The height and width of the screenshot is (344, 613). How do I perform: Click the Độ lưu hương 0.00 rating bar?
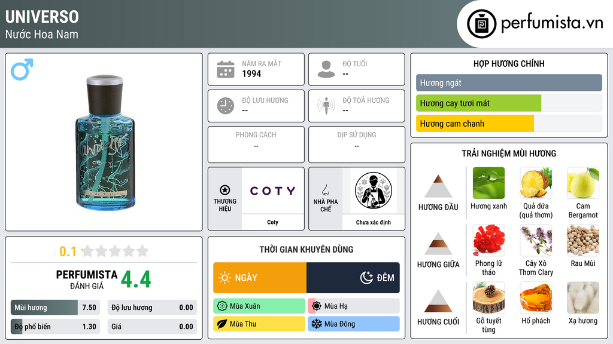(x=152, y=308)
